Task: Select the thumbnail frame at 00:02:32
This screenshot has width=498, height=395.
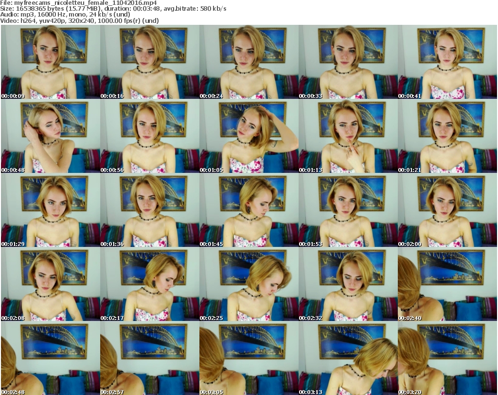Action: click(348, 284)
